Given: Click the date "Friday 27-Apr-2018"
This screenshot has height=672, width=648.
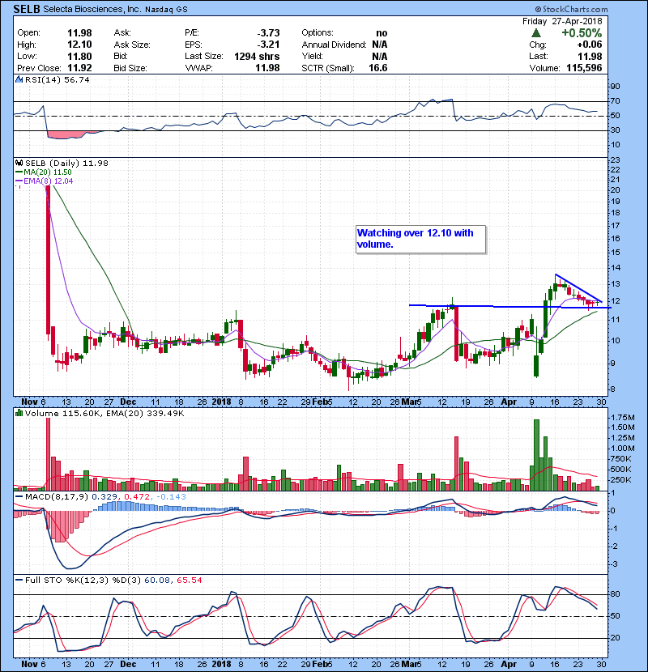Looking at the screenshot, I should click(562, 21).
